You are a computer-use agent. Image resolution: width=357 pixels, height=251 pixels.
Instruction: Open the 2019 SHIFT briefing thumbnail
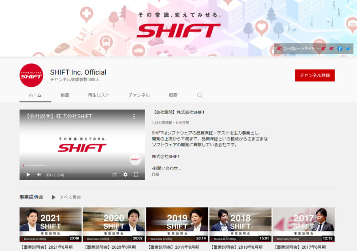click(177, 224)
